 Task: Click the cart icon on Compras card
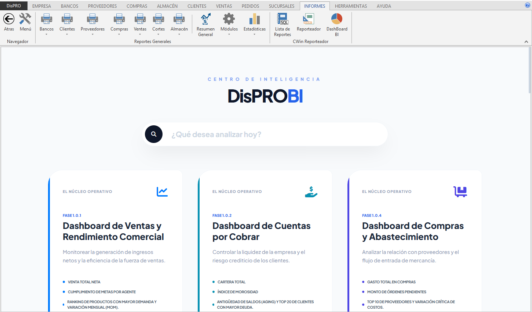coord(460,191)
